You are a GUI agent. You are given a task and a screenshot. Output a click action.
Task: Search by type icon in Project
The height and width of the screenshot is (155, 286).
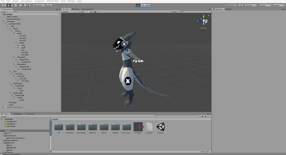(x=202, y=116)
